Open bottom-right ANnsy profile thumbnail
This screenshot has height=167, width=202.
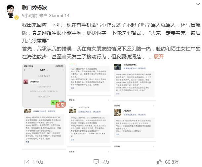pyautogui.click(x=134, y=131)
